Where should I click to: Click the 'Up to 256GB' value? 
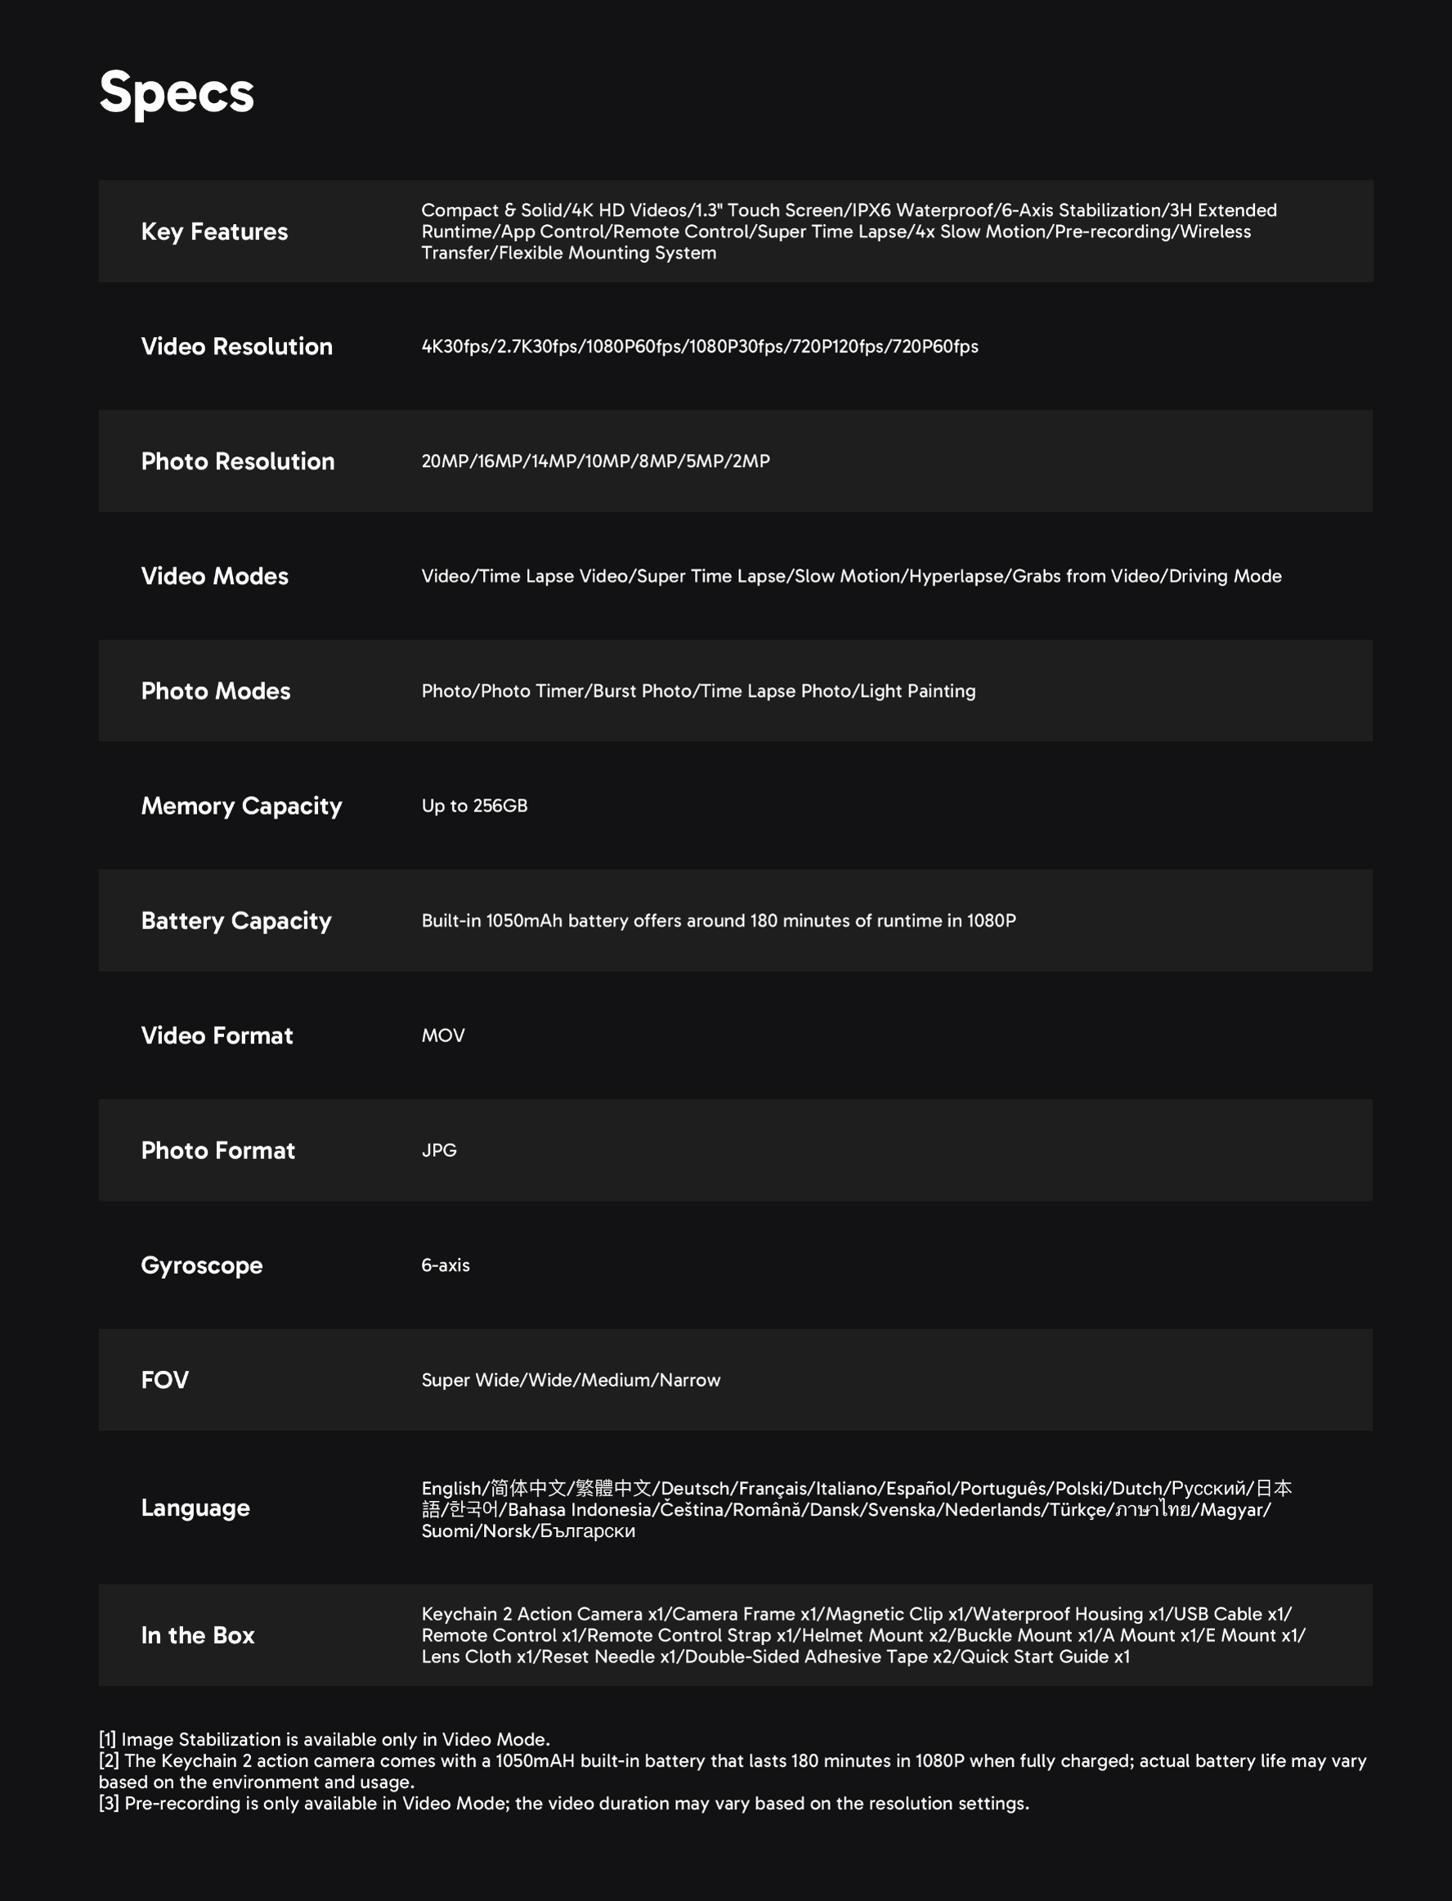click(x=474, y=806)
